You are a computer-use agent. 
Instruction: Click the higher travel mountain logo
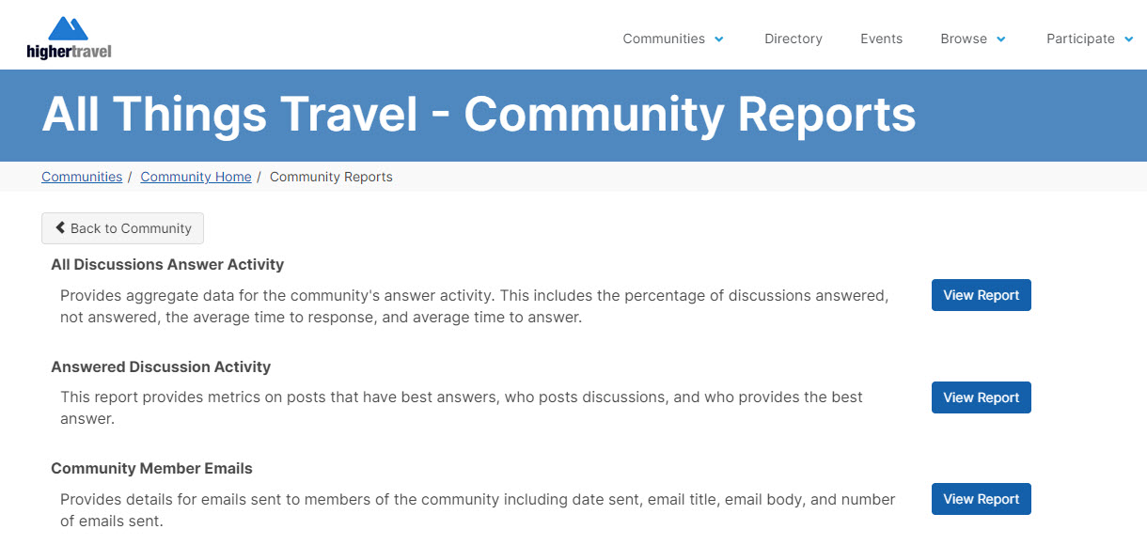tap(70, 38)
